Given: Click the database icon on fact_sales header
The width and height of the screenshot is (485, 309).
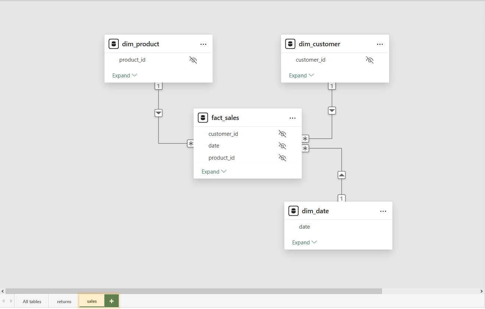Looking at the screenshot, I should coord(203,117).
